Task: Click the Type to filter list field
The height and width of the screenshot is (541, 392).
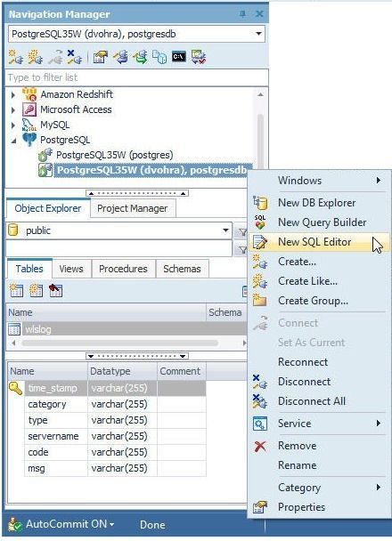Action: 137,77
